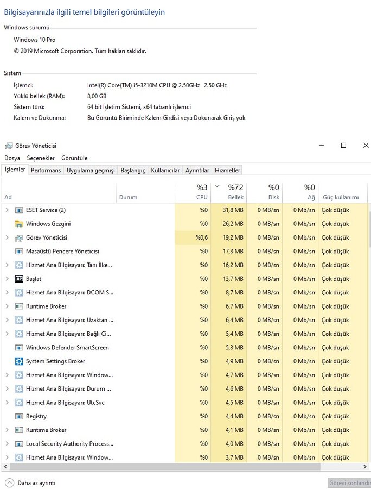Click the Görev Yöneticisi title bar icon

9,146
